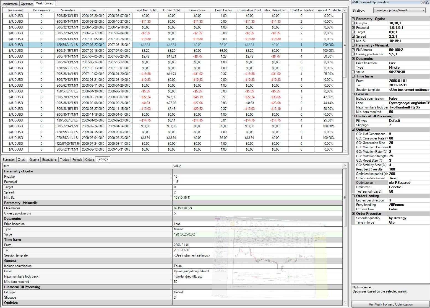Collapse the Optimize section in property grid
The image size is (430, 308).
(353, 130)
